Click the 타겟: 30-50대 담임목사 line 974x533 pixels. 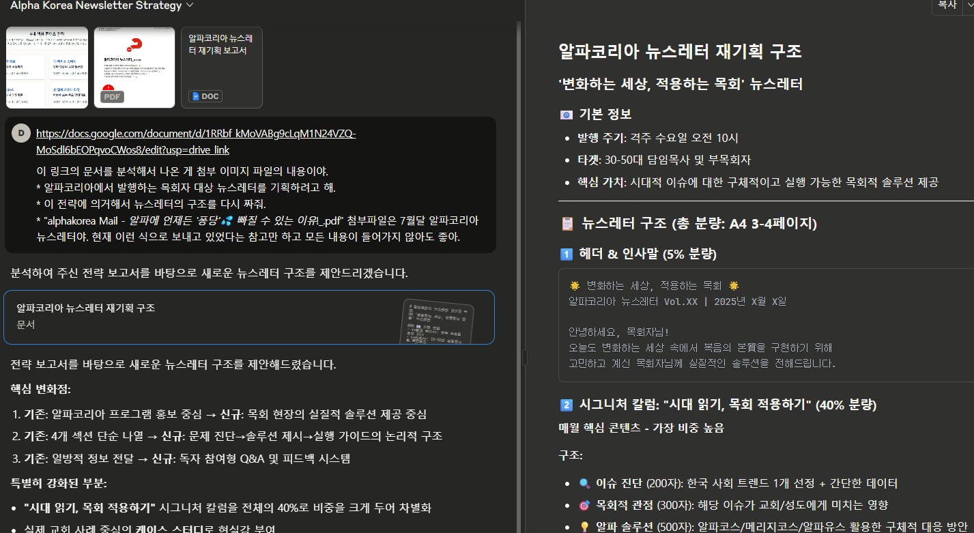click(664, 160)
